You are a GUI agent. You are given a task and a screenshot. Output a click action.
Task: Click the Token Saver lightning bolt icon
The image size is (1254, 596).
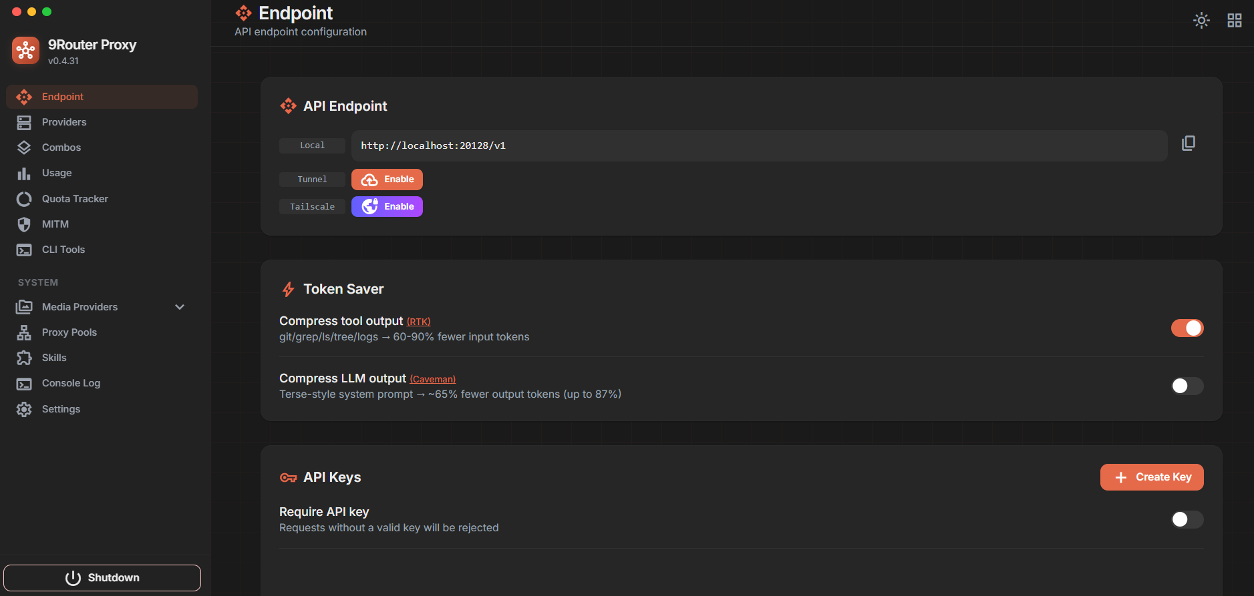(288, 289)
